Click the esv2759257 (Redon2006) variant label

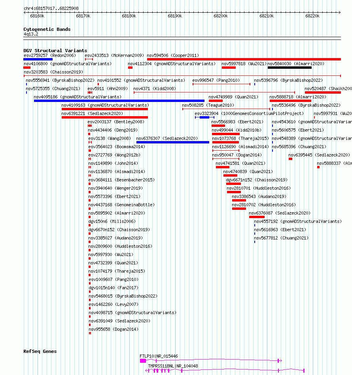[50, 55]
